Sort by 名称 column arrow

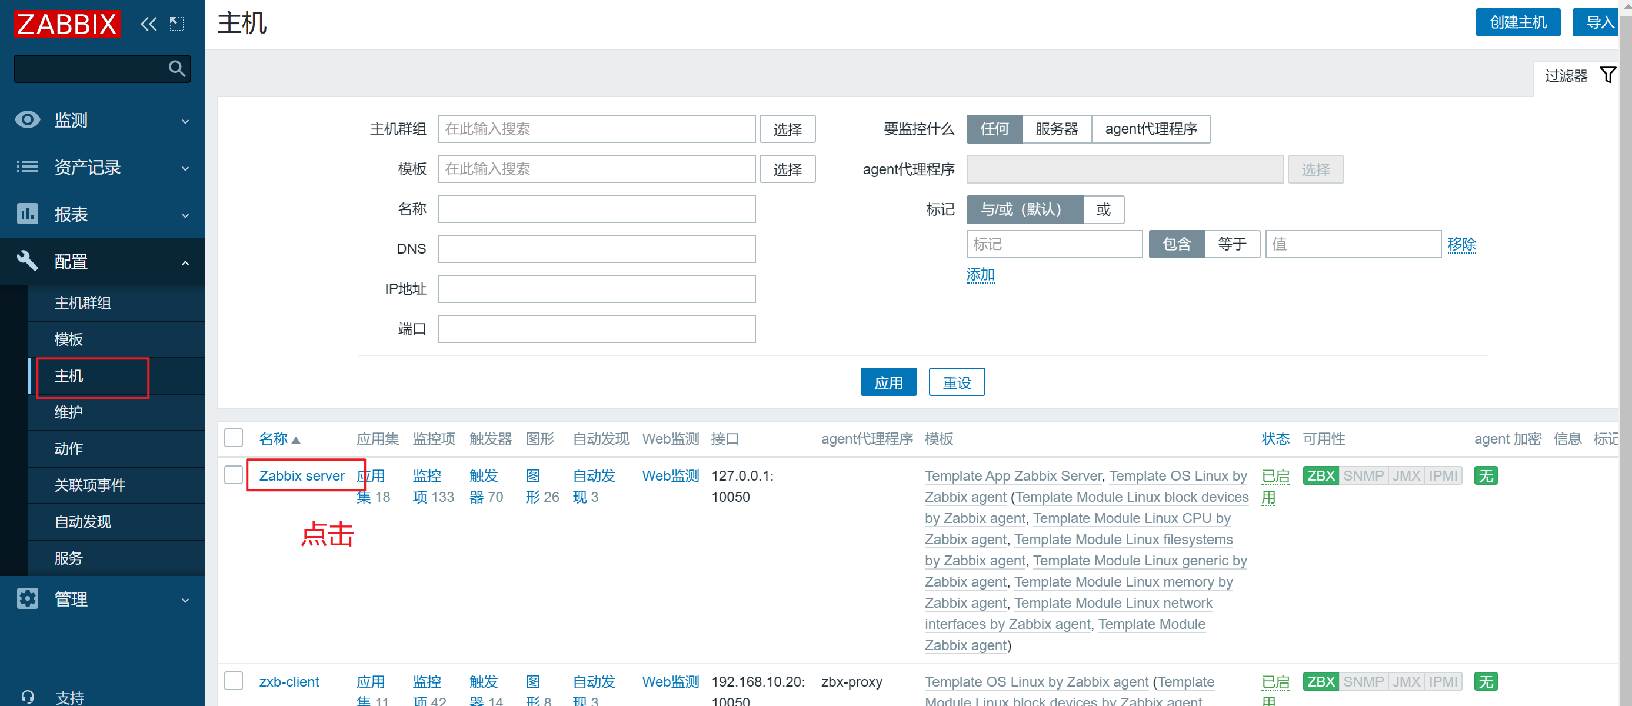pos(296,440)
